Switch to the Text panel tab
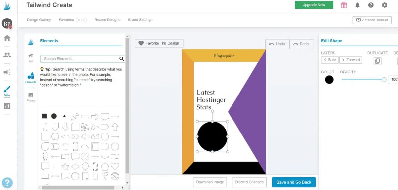 pos(31,58)
